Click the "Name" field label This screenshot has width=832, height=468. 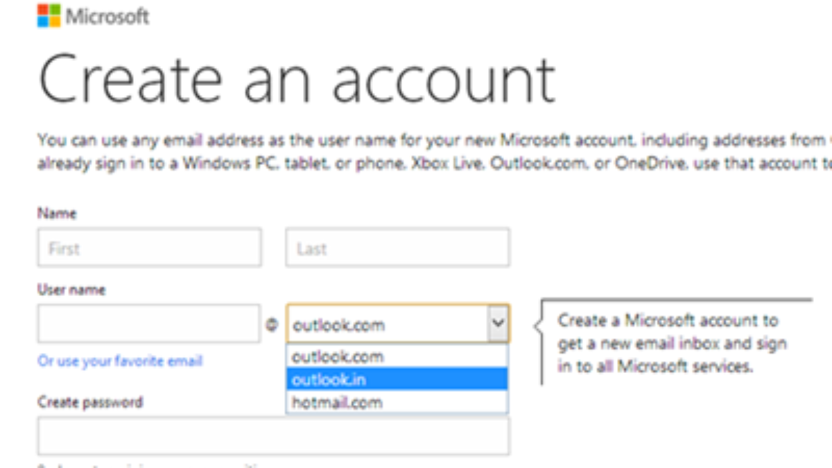click(57, 214)
